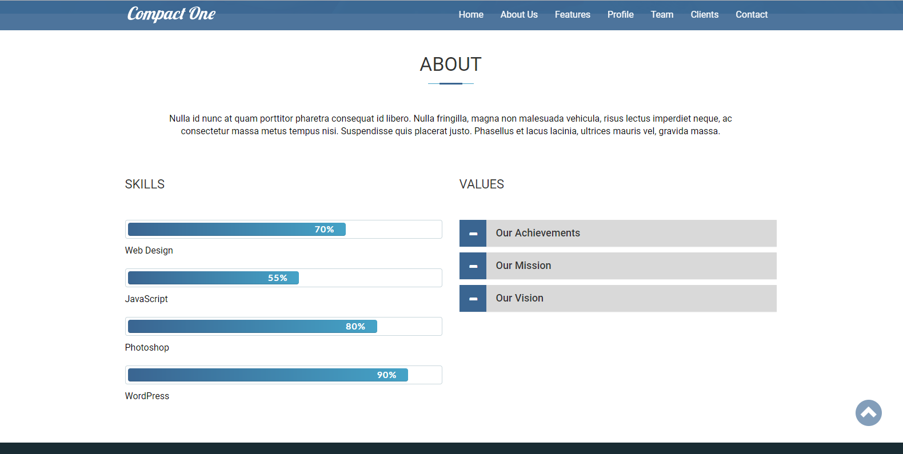Open the Clients nav link
903x454 pixels.
pos(704,15)
